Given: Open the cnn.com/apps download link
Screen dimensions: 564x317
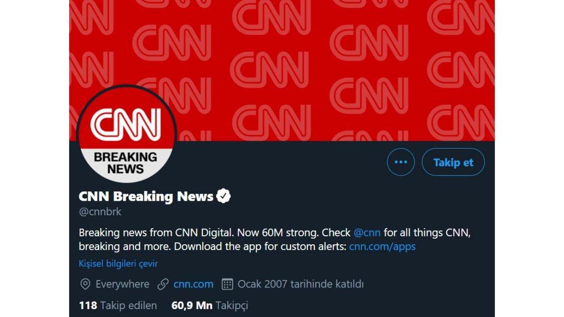Looking at the screenshot, I should (x=382, y=246).
